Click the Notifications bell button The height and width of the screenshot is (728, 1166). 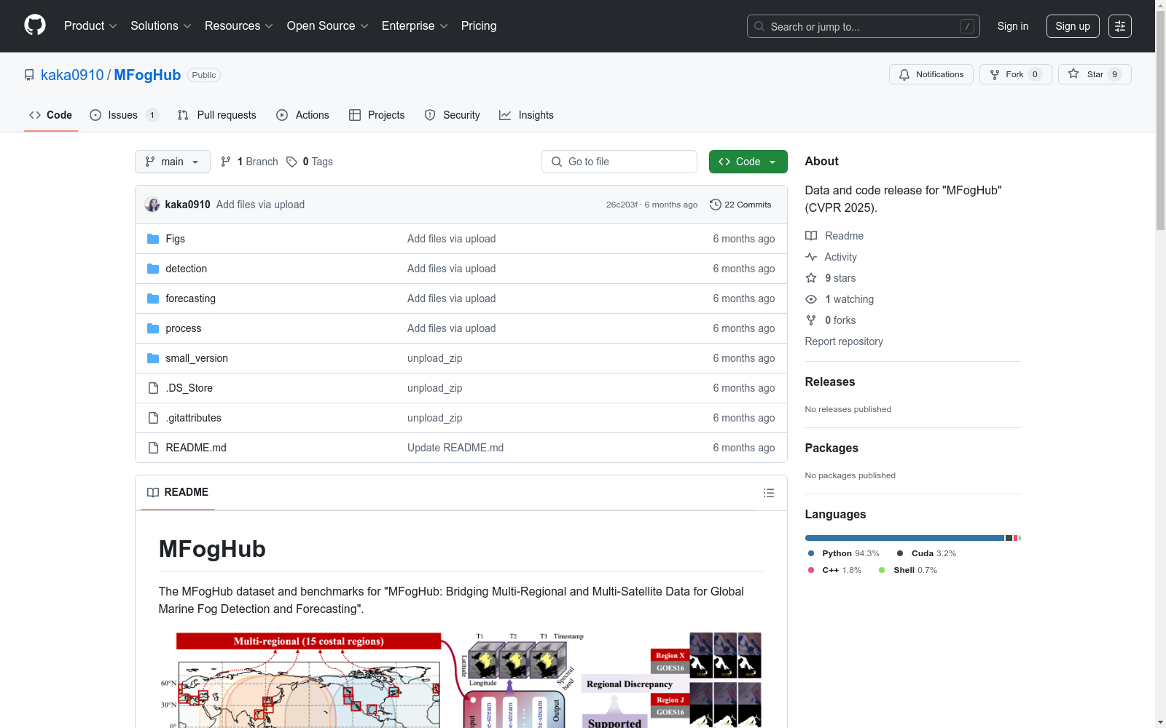click(x=931, y=74)
